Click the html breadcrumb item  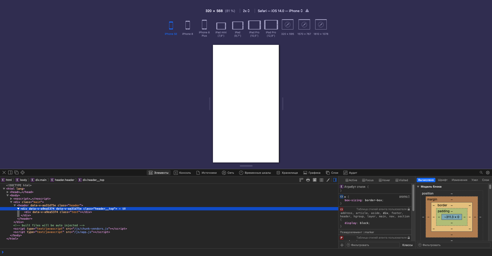click(7, 180)
